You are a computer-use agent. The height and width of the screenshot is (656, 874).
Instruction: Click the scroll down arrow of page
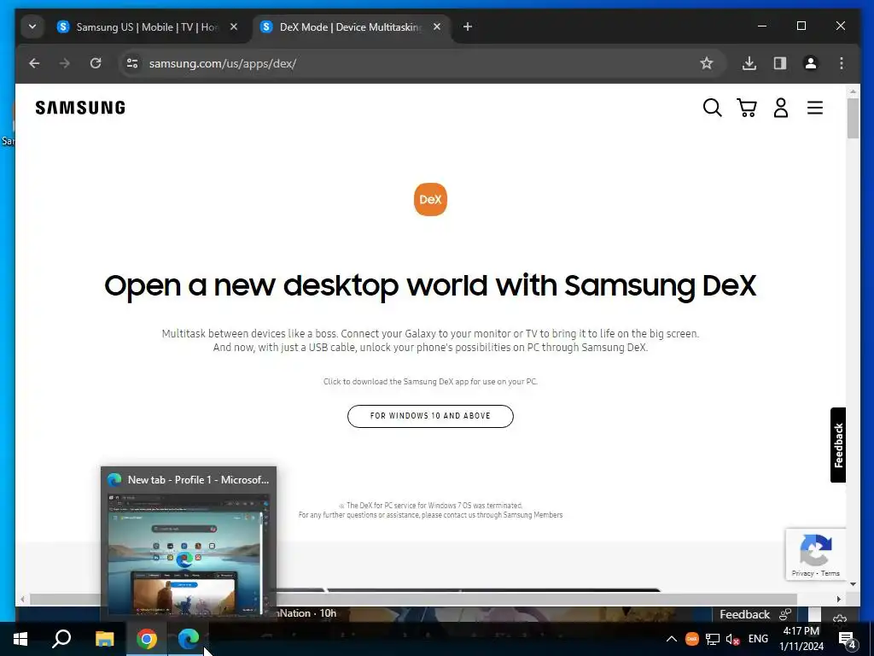click(853, 584)
